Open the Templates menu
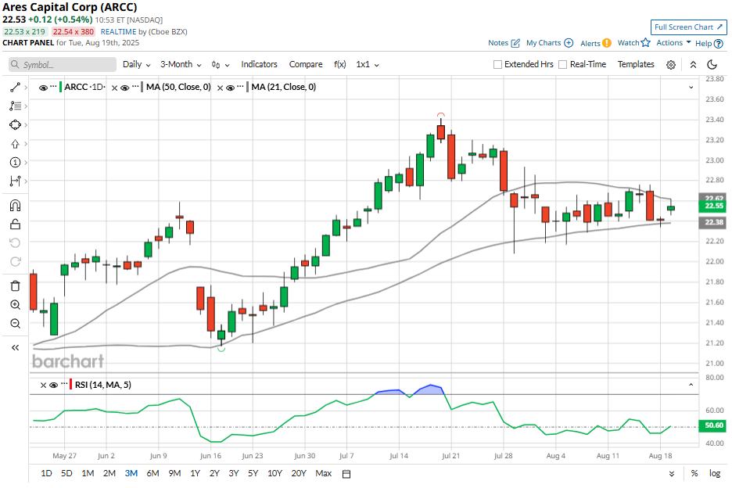 [636, 64]
